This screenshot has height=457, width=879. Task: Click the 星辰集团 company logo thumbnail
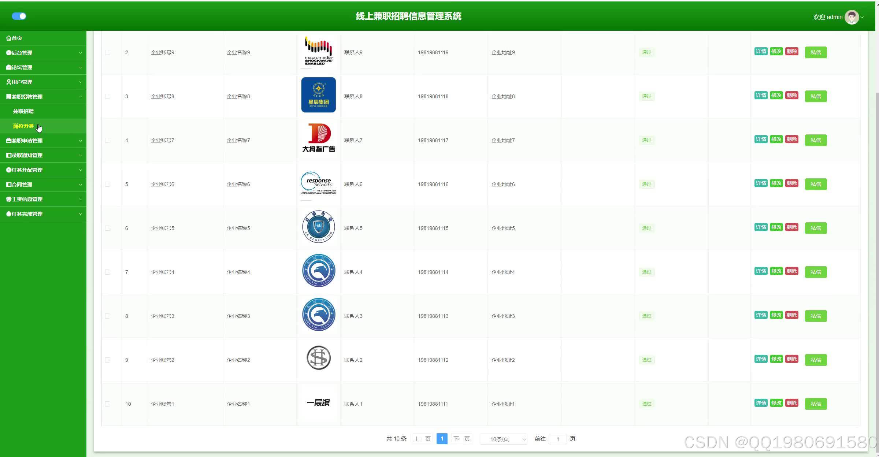(318, 95)
